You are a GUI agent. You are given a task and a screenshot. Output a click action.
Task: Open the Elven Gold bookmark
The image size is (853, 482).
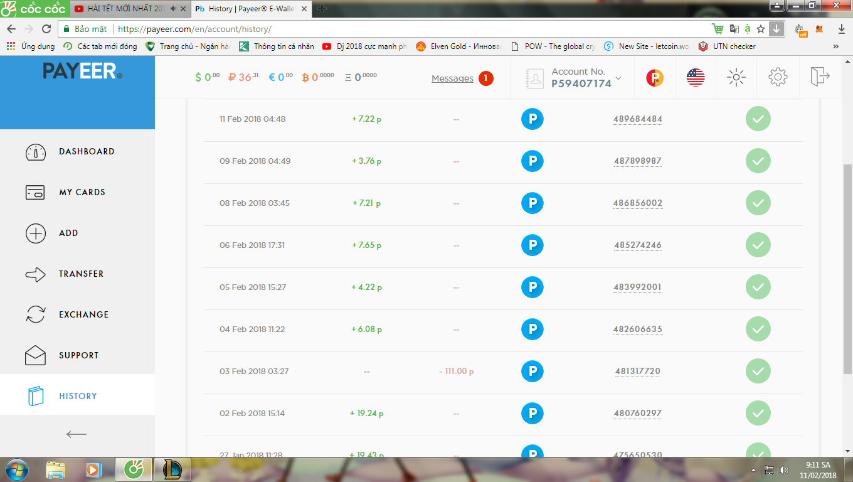458,46
